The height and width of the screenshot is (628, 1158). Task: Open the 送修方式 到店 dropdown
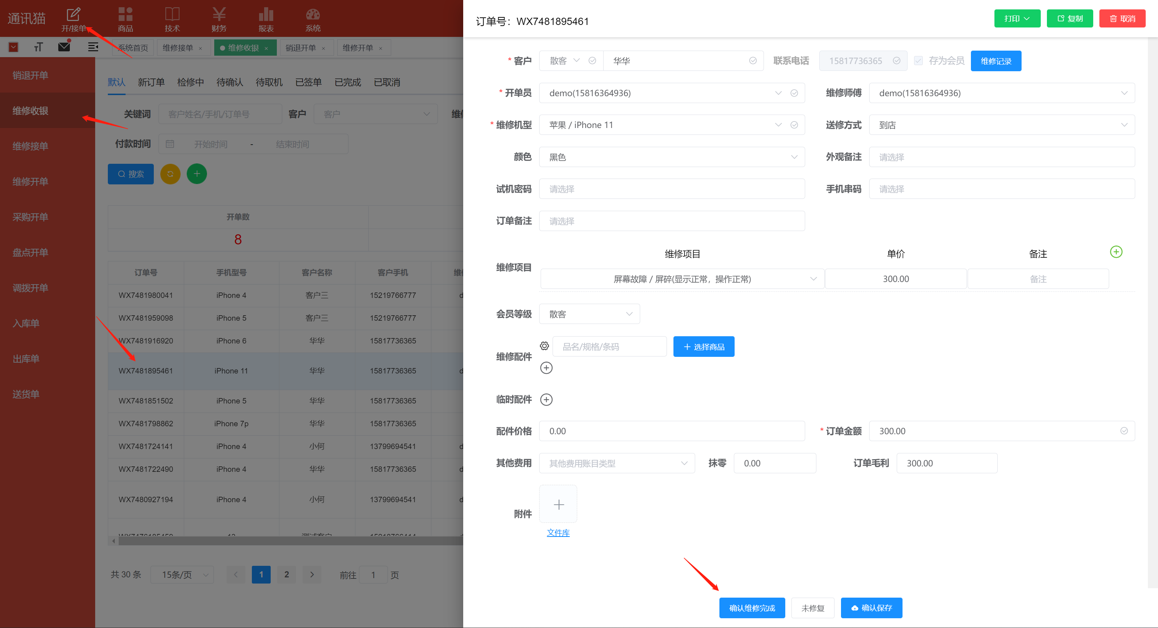point(1002,125)
